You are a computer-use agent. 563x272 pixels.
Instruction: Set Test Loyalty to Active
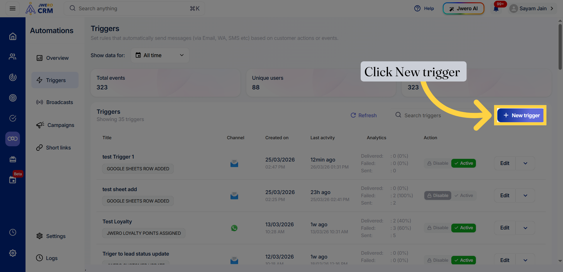pos(464,228)
